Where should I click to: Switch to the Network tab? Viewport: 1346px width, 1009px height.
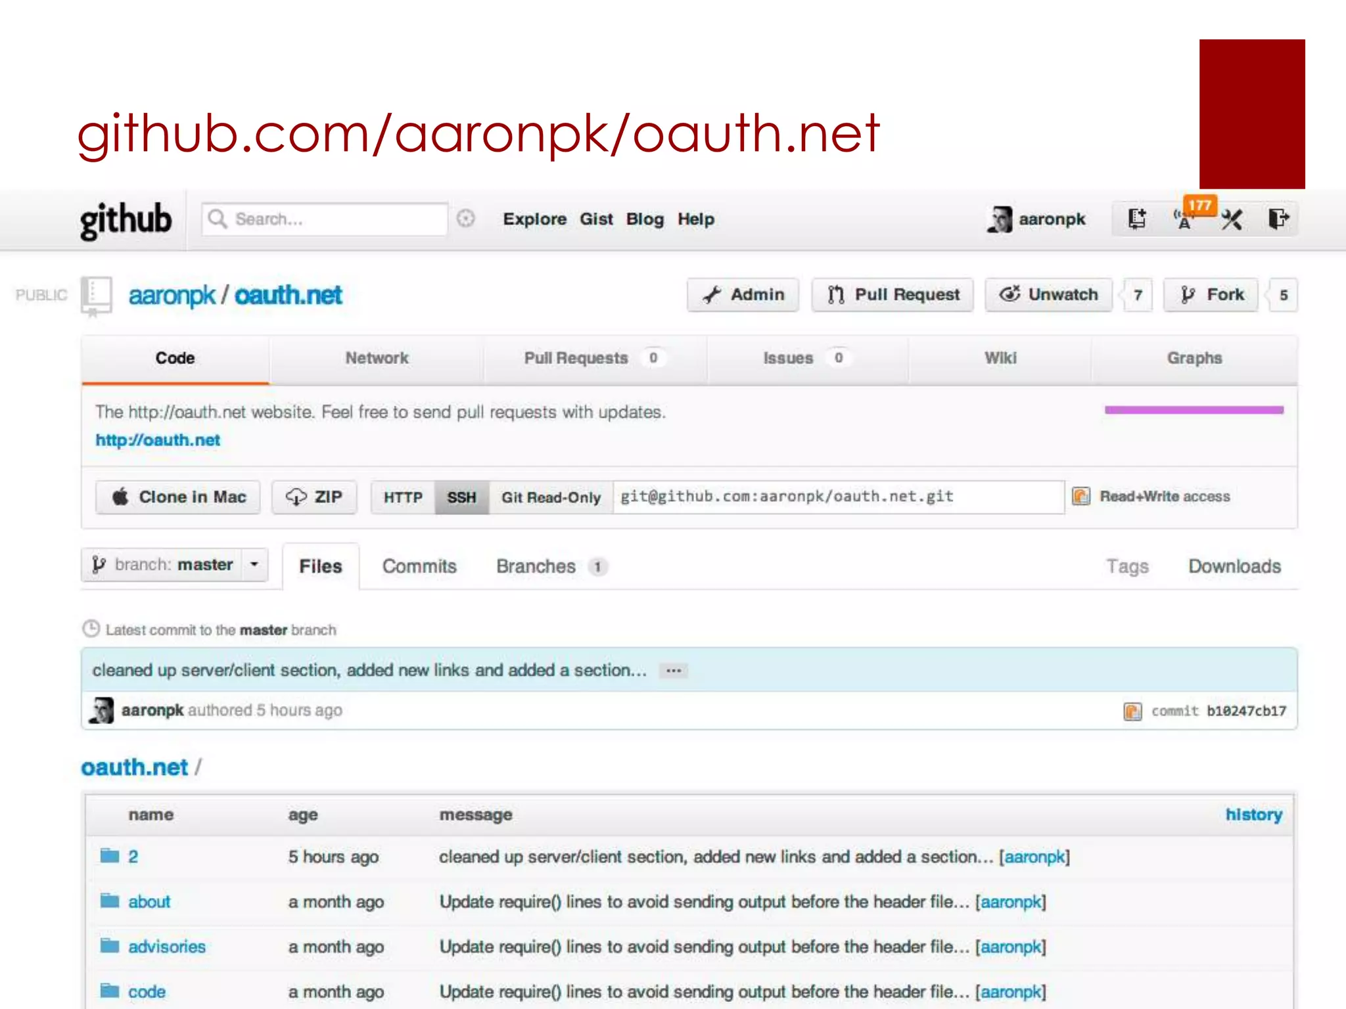377,359
